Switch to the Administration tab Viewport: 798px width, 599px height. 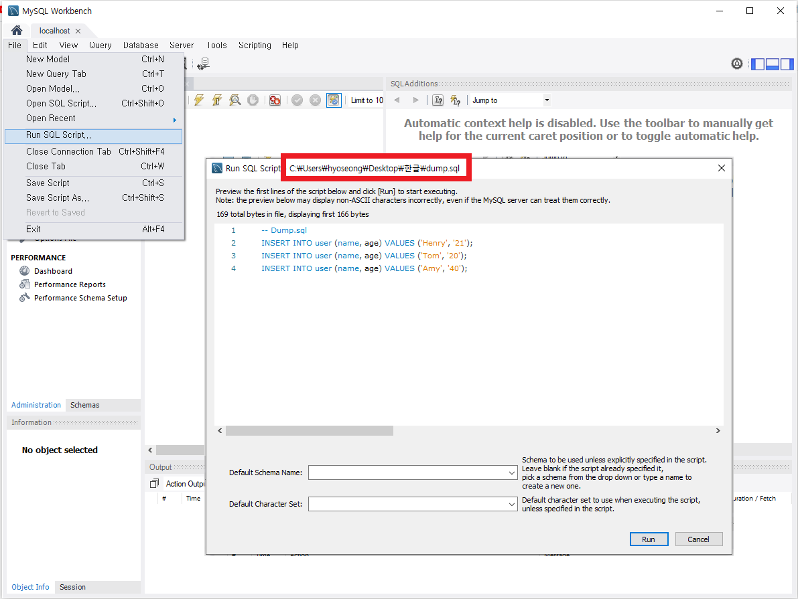[x=36, y=405]
